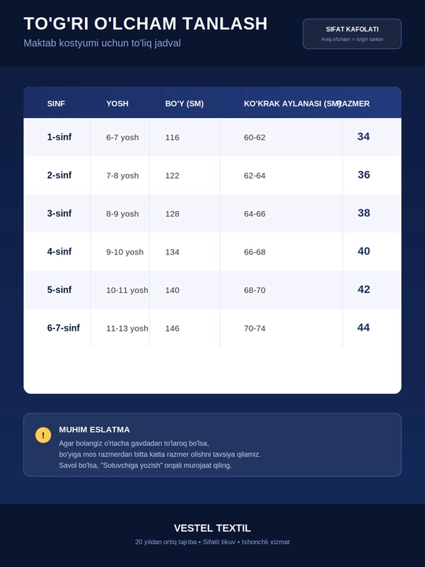This screenshot has height=567, width=425.
Task: Select size 44 for 6-7-sinf
Action: [364, 328]
